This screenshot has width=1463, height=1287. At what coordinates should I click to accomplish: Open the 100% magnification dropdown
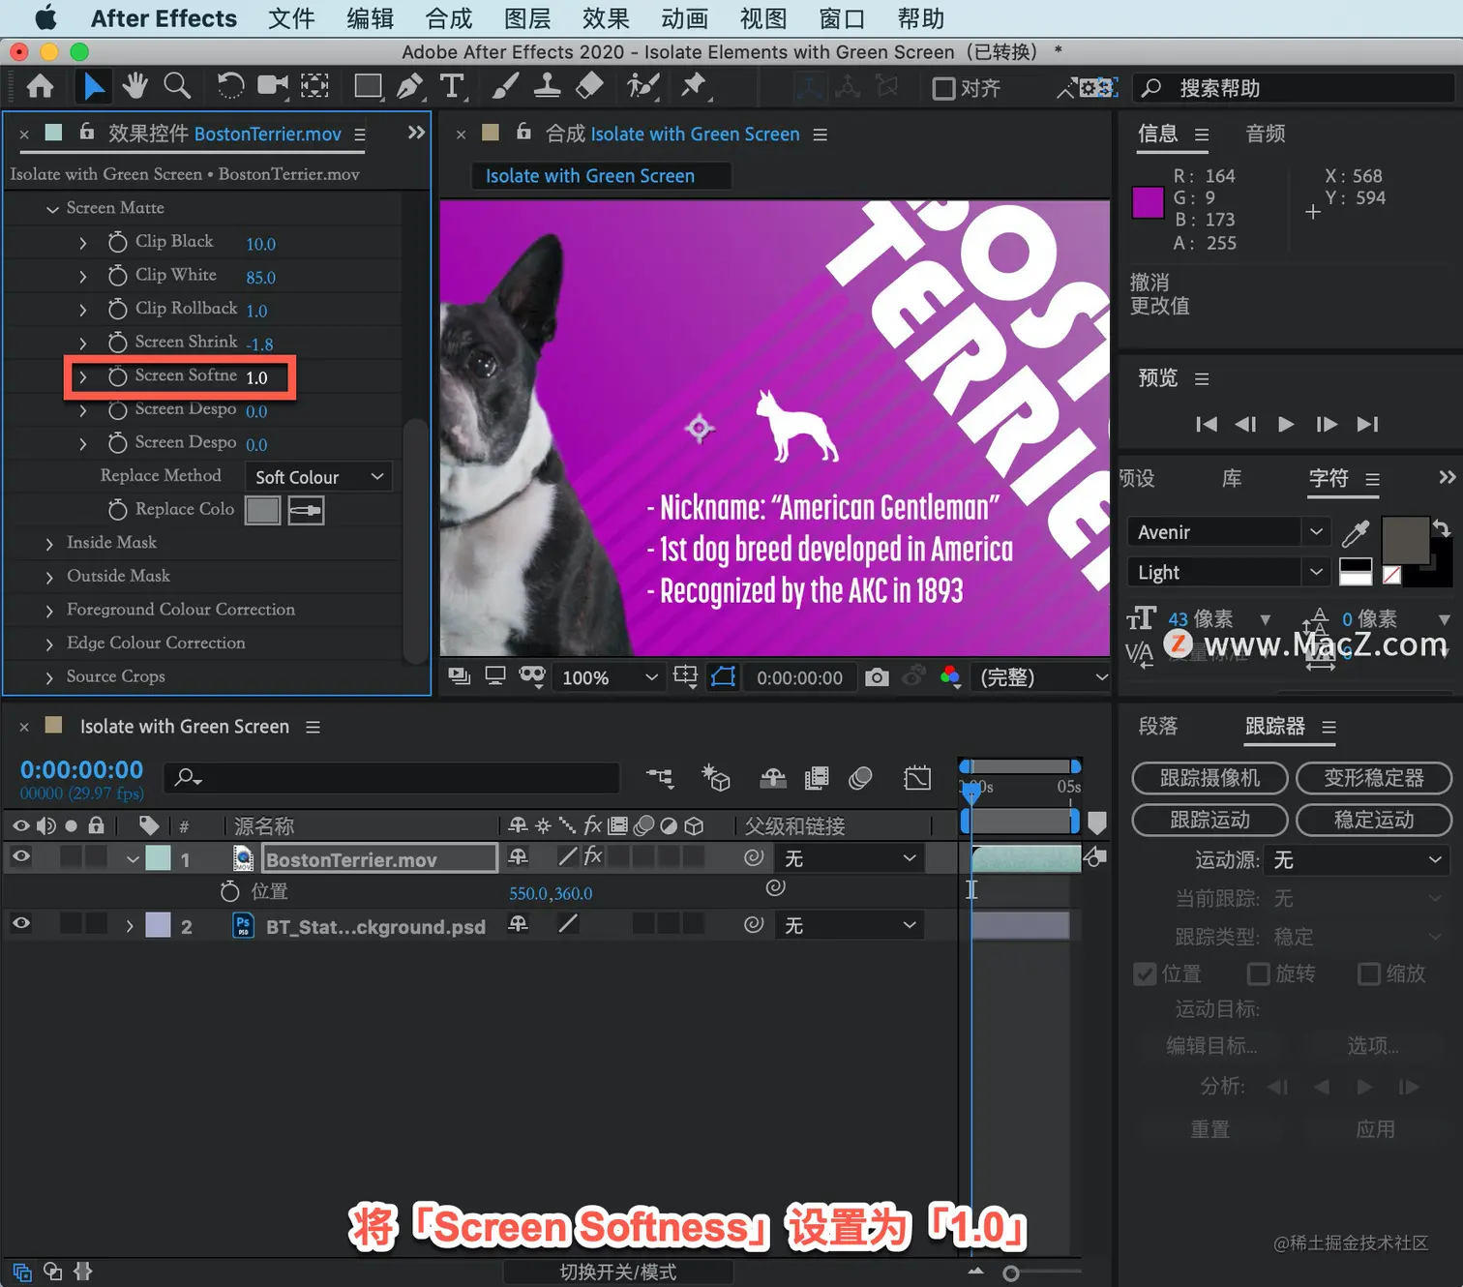(x=609, y=677)
